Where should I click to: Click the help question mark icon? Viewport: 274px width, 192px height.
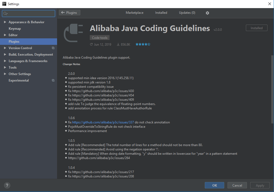pos(7,185)
